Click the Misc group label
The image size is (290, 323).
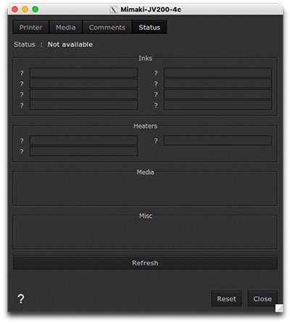coord(146,216)
